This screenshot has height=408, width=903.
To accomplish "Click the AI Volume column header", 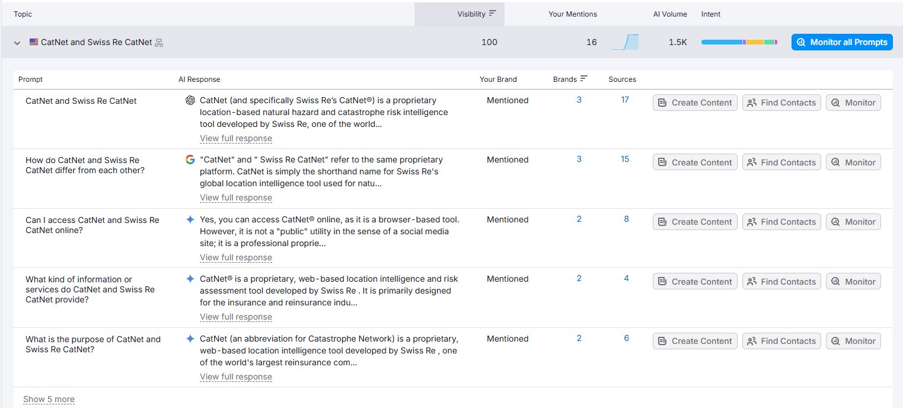I will coord(670,14).
